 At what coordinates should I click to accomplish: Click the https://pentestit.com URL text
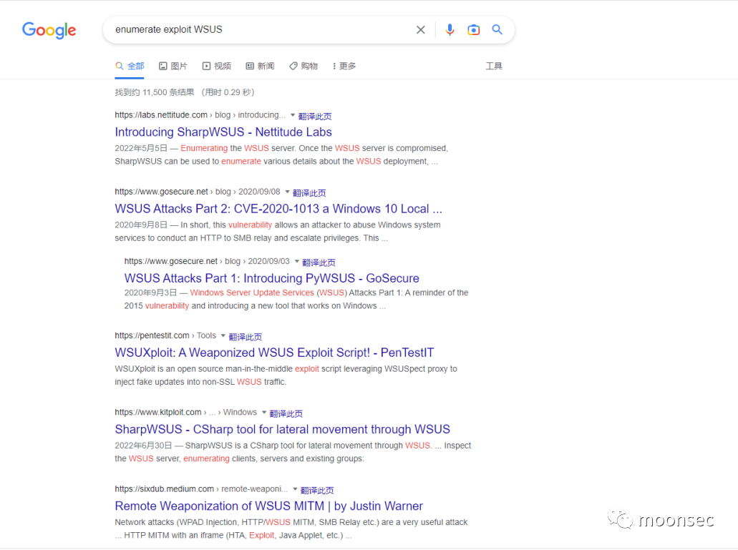tap(152, 335)
